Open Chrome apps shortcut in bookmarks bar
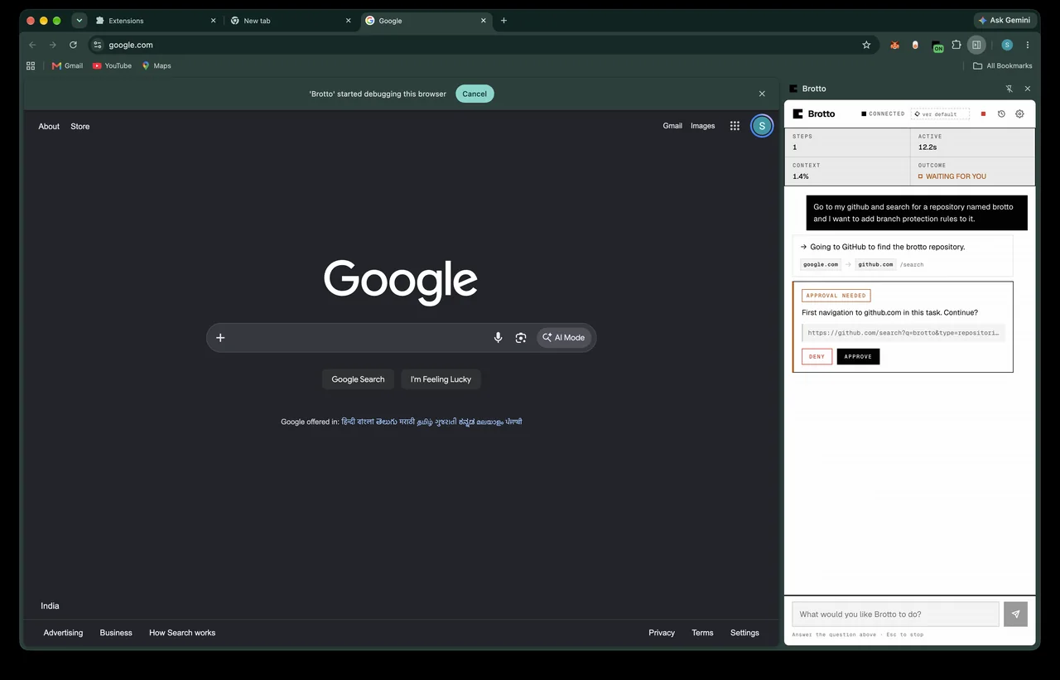 pyautogui.click(x=31, y=65)
